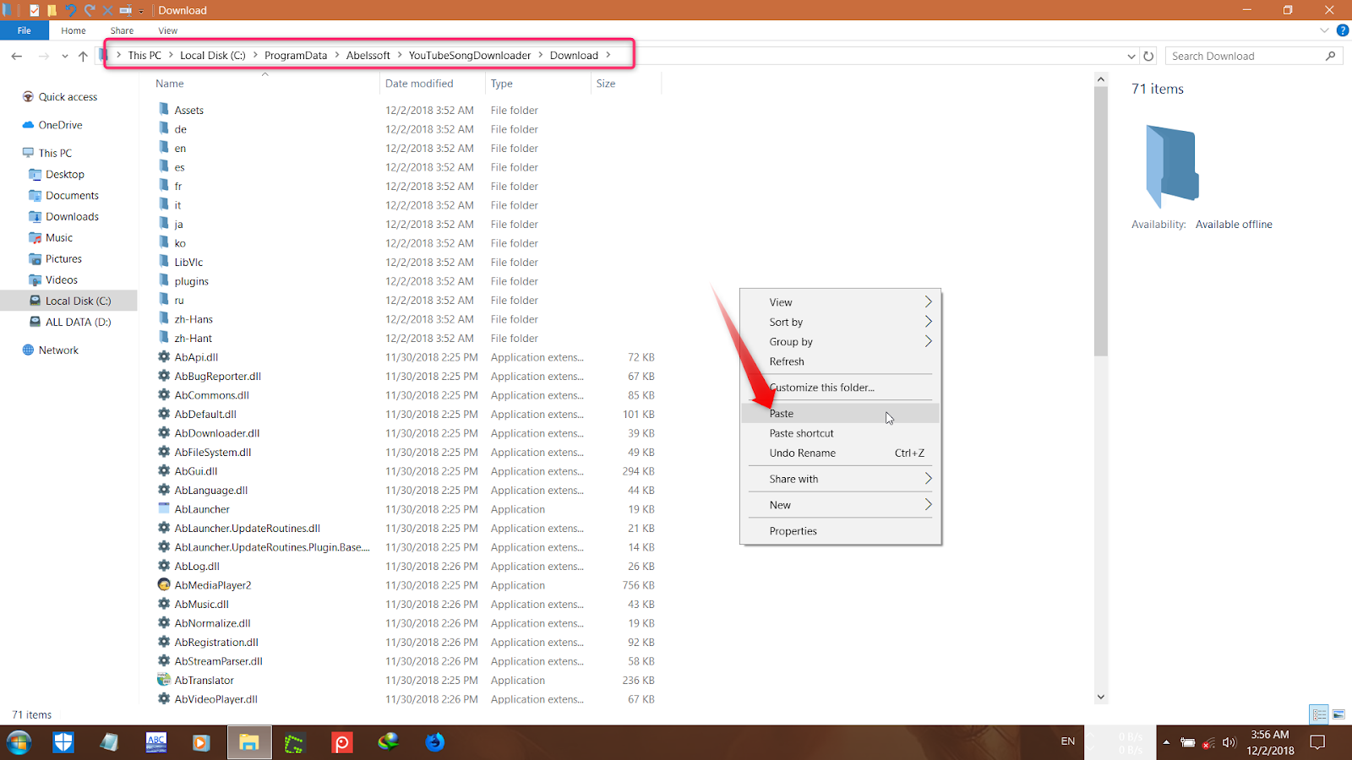This screenshot has height=760, width=1352.
Task: Open the Share ribbon tab
Action: click(122, 30)
